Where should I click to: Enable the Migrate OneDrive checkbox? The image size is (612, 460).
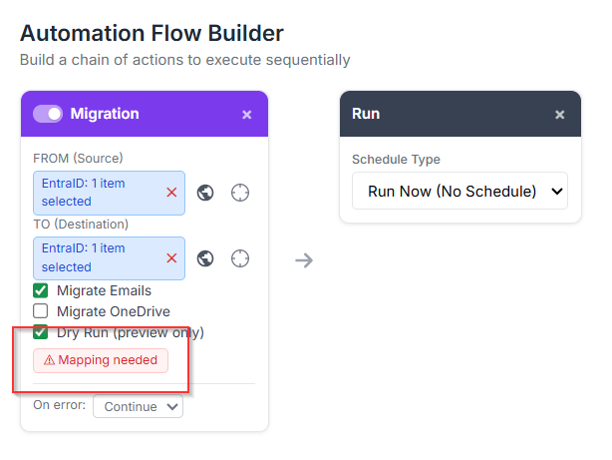click(41, 311)
